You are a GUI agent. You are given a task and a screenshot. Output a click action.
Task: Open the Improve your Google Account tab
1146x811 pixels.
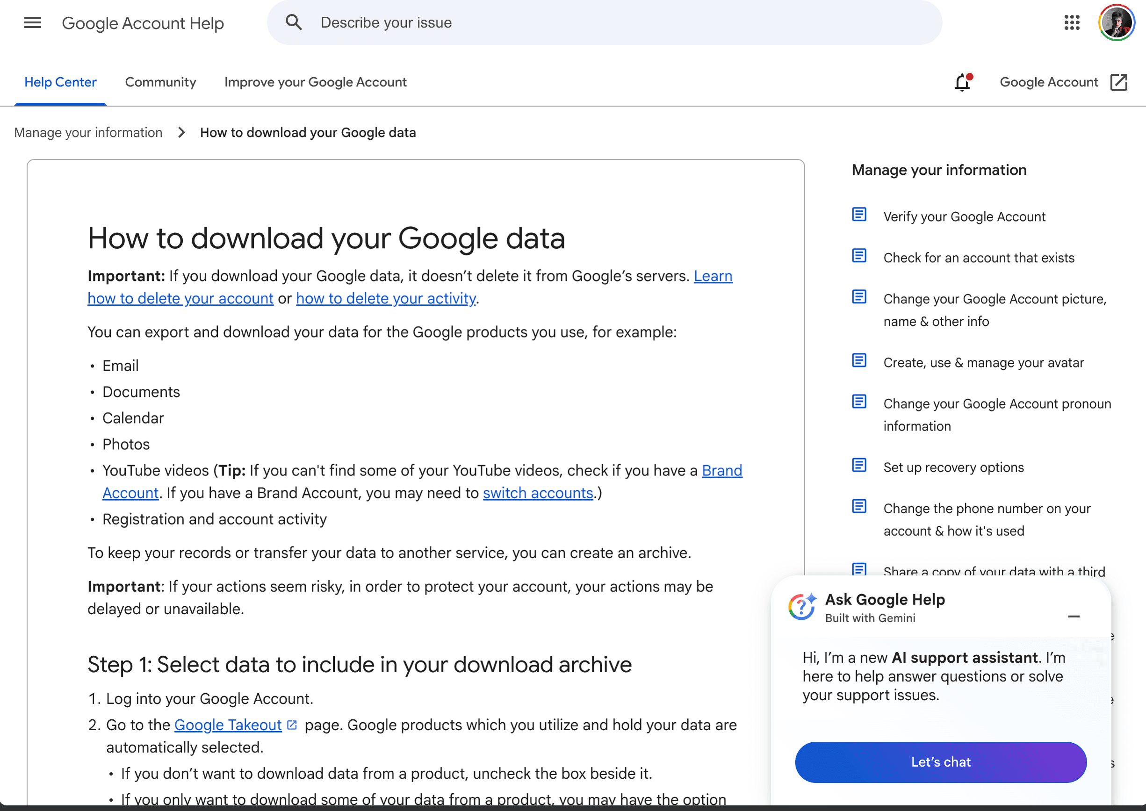pos(315,82)
